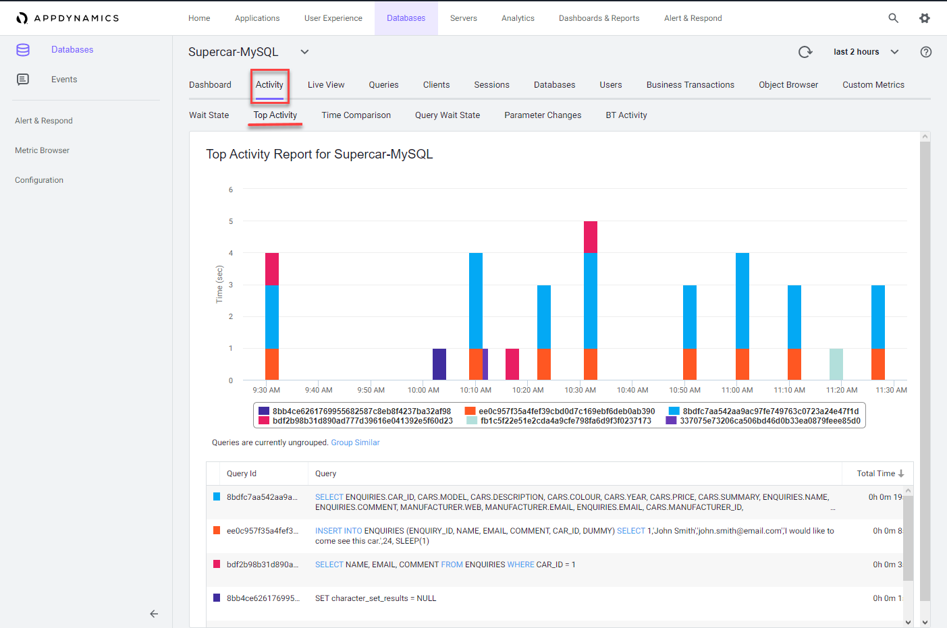Open the Clients tab
Screen dimensions: 947x628
tap(436, 85)
